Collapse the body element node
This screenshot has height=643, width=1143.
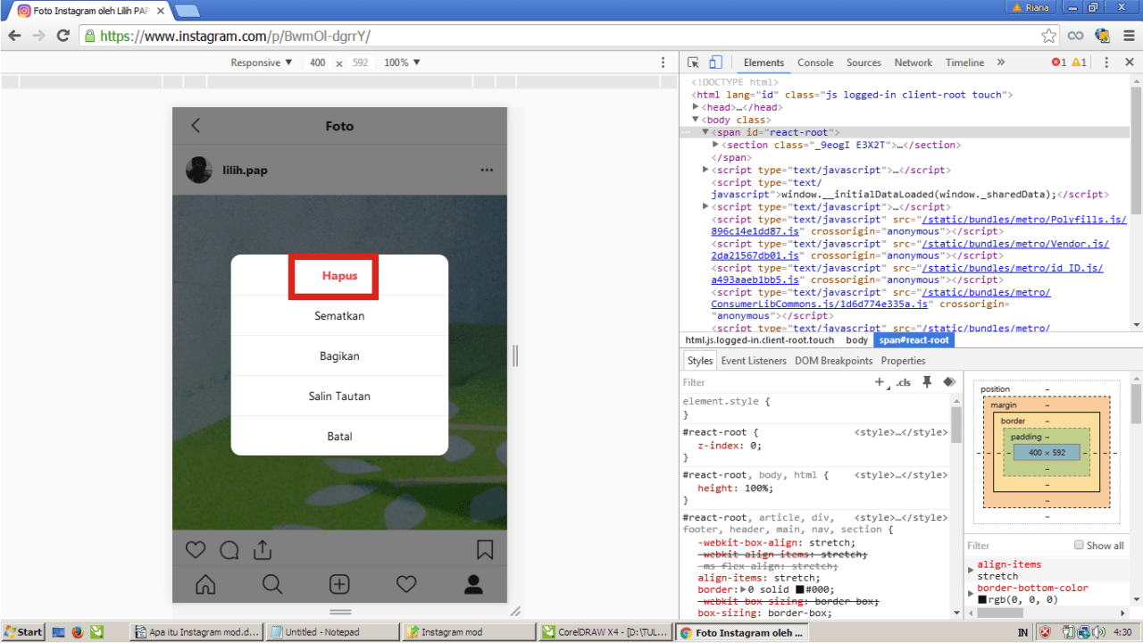(696, 120)
